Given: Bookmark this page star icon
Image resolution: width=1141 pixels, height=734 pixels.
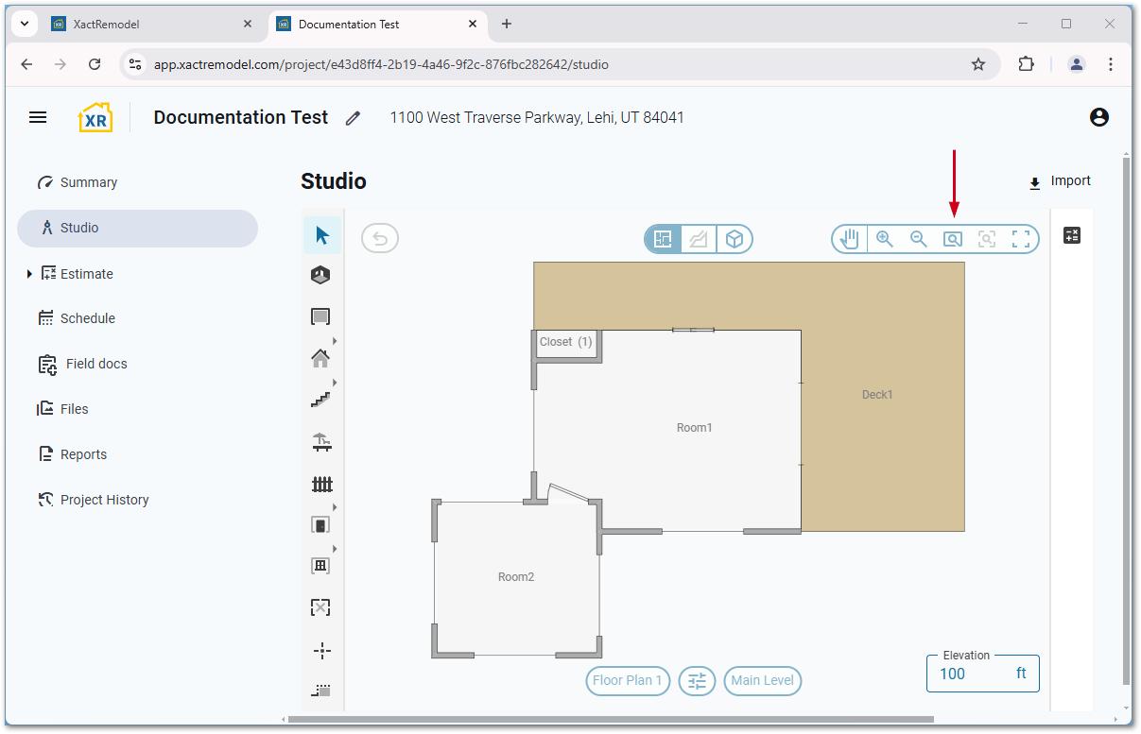Looking at the screenshot, I should click(x=978, y=64).
